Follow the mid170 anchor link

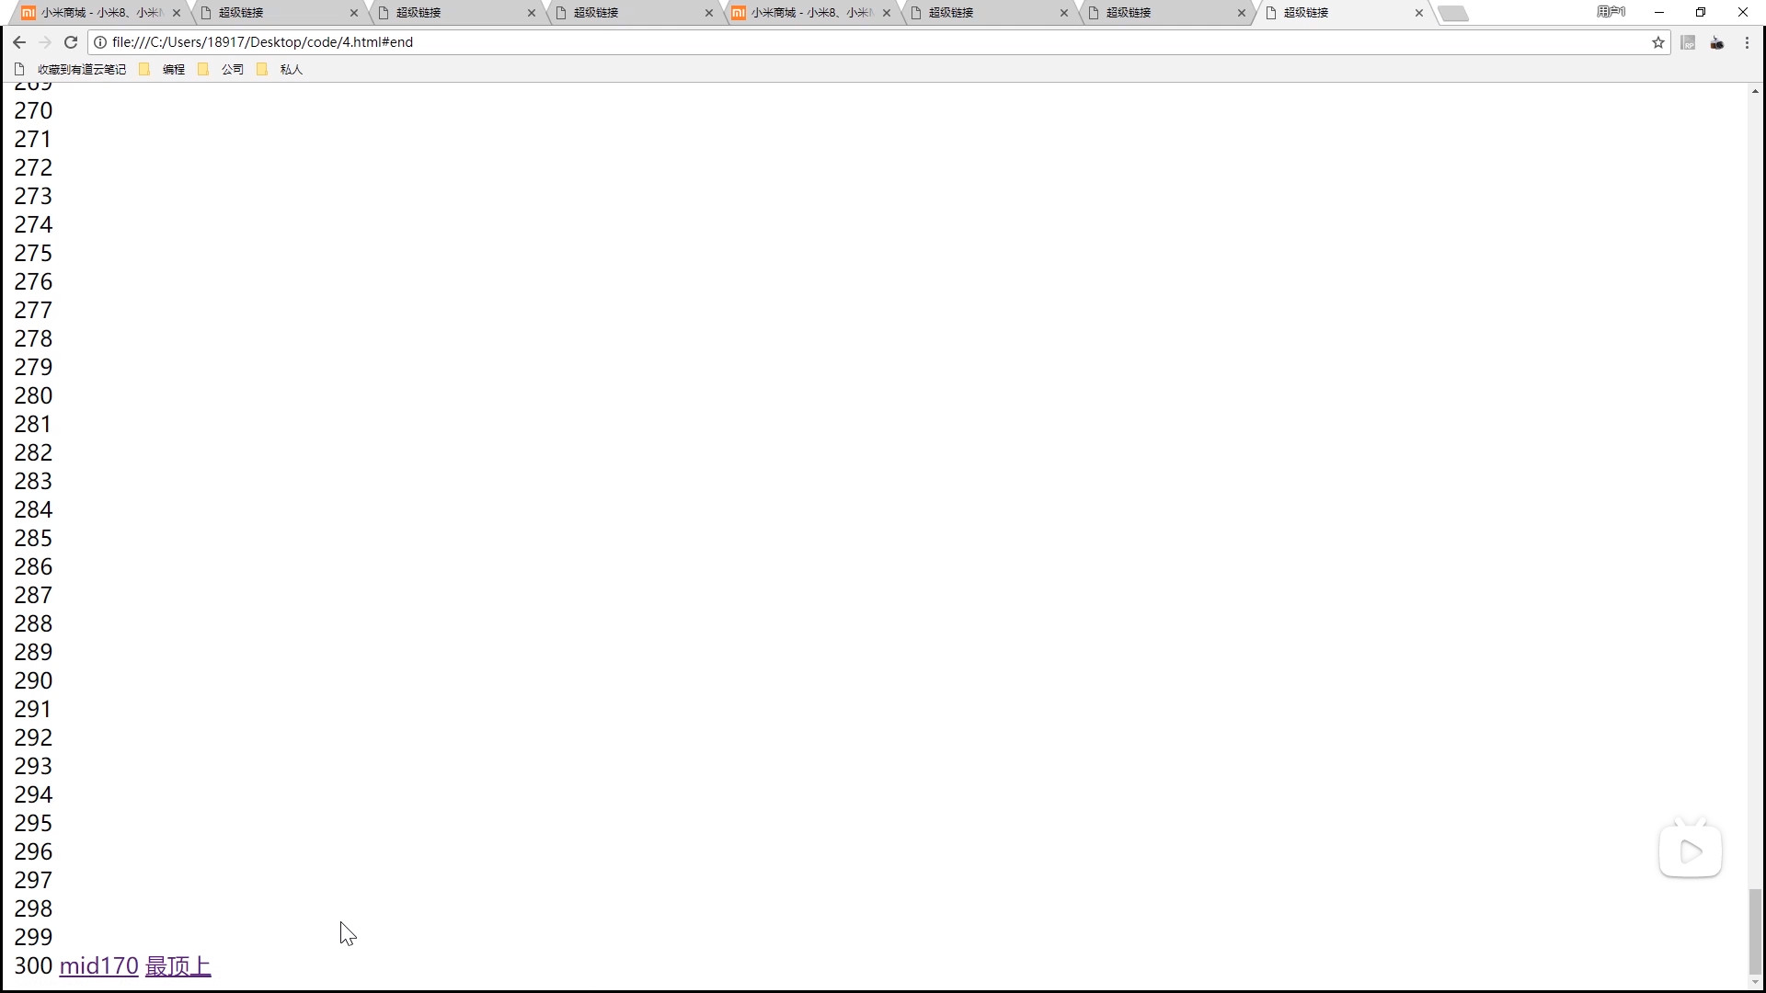[x=98, y=966]
